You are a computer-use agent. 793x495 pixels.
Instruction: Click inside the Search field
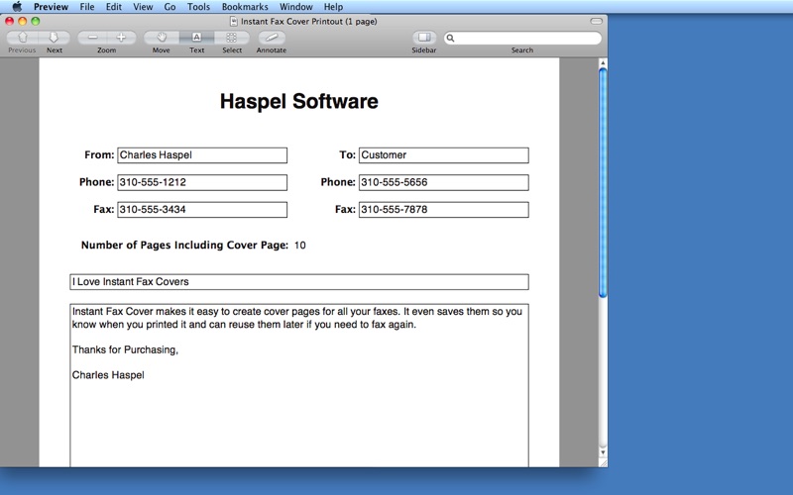pyautogui.click(x=523, y=38)
